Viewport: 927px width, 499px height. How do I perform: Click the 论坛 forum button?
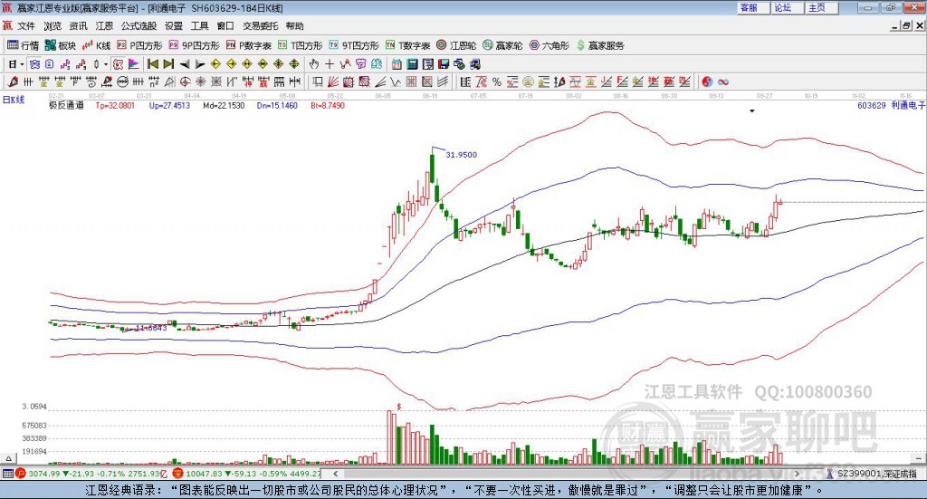788,7
